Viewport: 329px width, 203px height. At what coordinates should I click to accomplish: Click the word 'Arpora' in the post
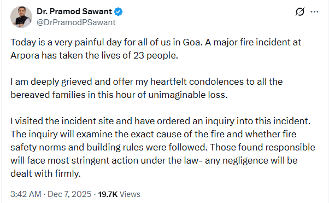pyautogui.click(x=25, y=56)
